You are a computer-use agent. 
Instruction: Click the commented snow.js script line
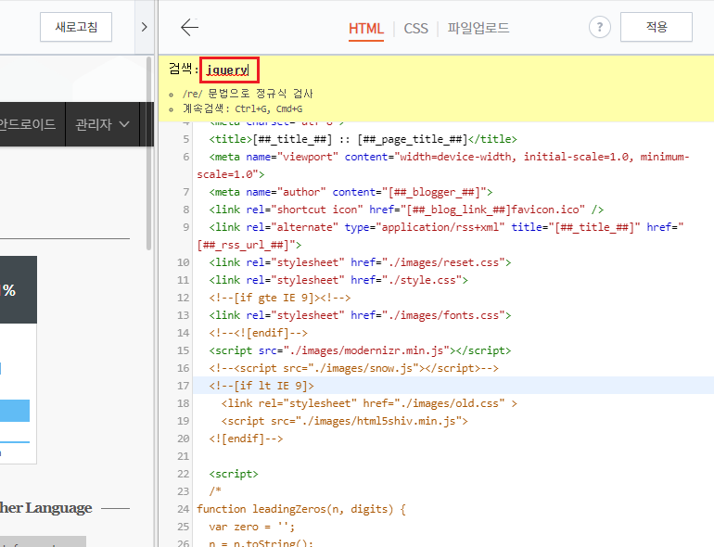(354, 368)
